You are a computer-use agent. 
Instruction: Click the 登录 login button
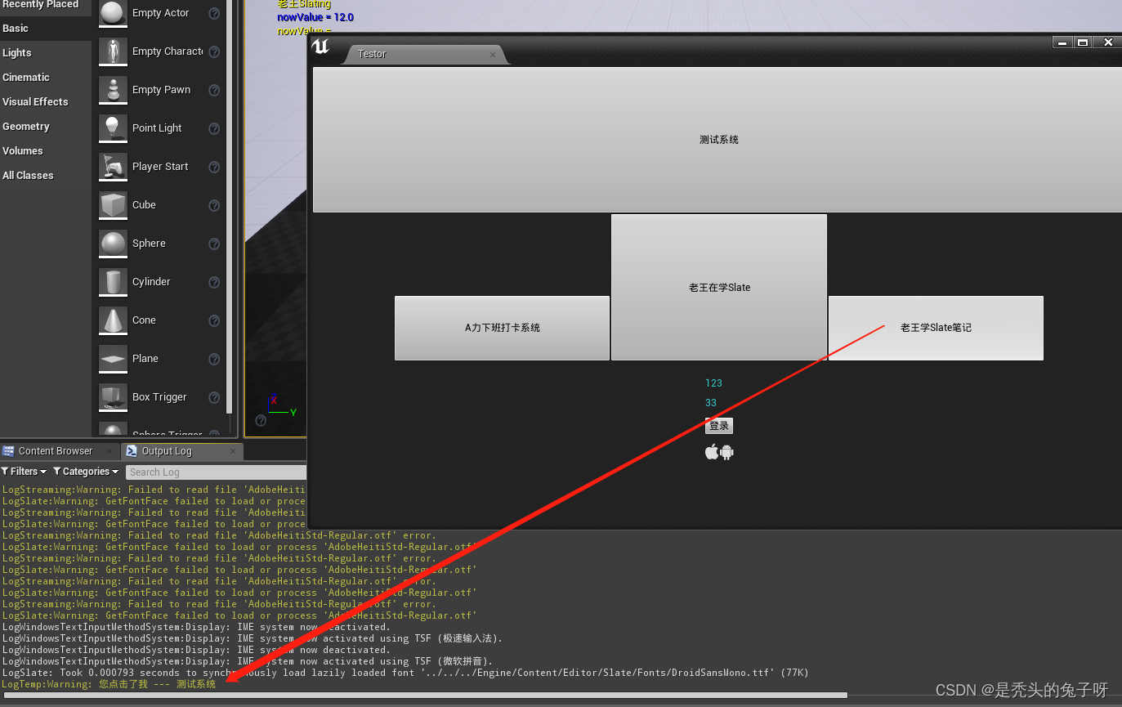click(x=719, y=426)
